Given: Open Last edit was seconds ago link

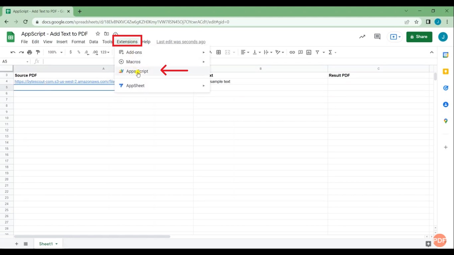Looking at the screenshot, I should pyautogui.click(x=181, y=42).
